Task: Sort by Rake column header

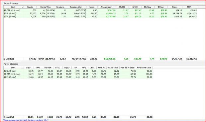Action: 174,7
